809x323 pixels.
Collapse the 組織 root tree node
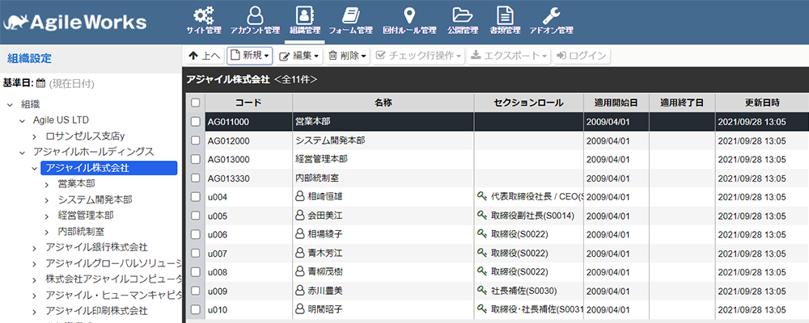9,105
